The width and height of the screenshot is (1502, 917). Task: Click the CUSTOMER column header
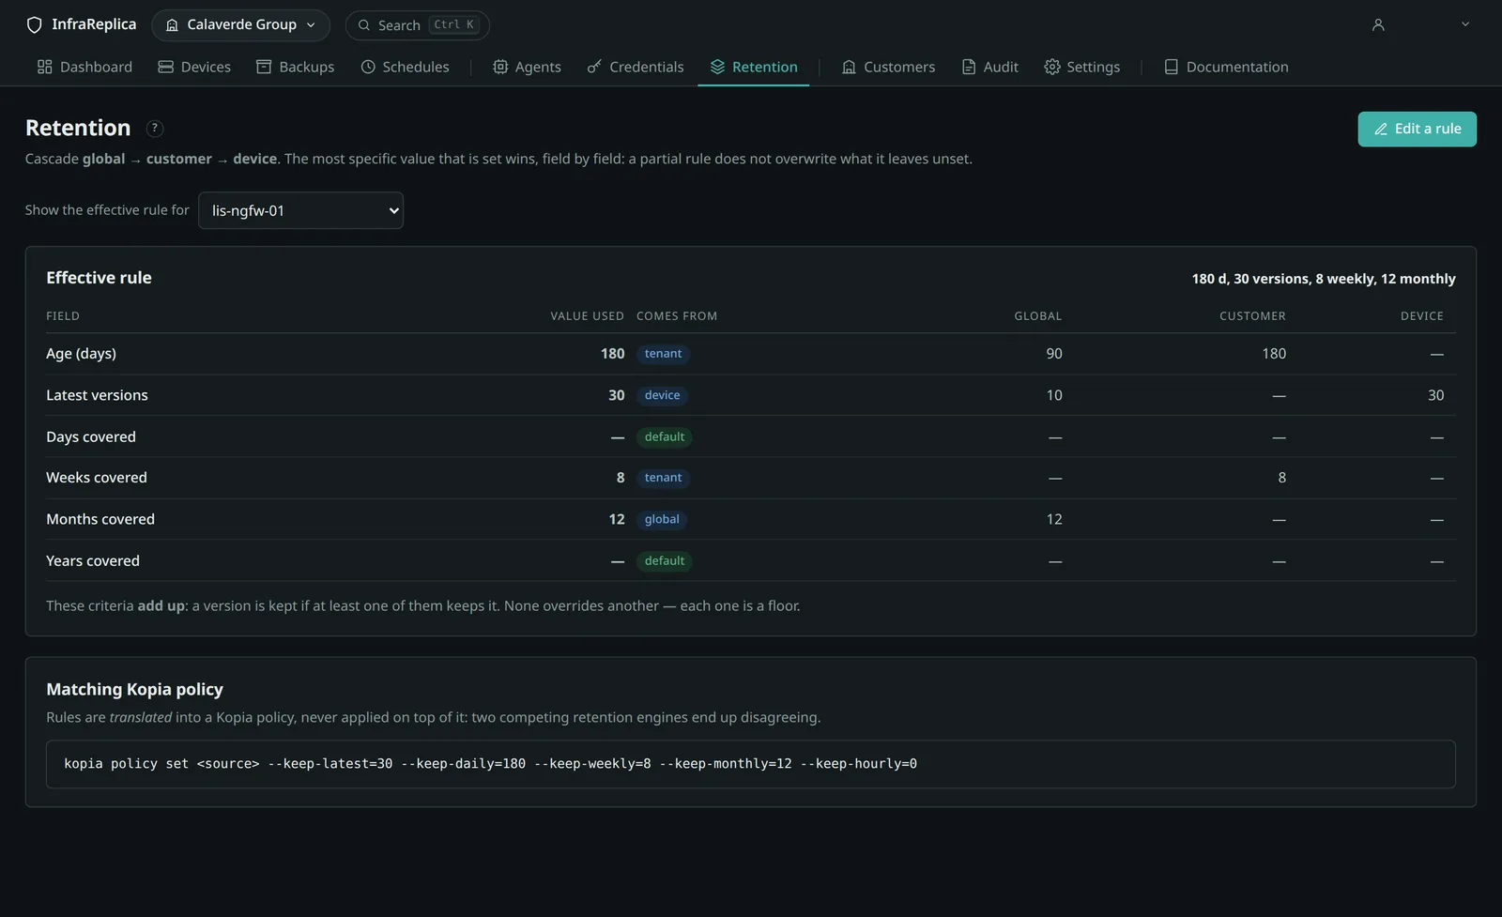(x=1252, y=316)
